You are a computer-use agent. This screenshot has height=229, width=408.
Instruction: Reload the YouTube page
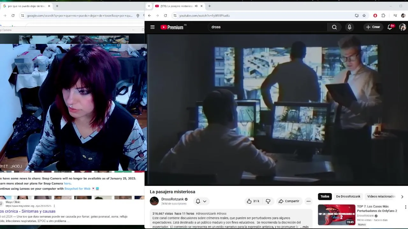coord(165,16)
